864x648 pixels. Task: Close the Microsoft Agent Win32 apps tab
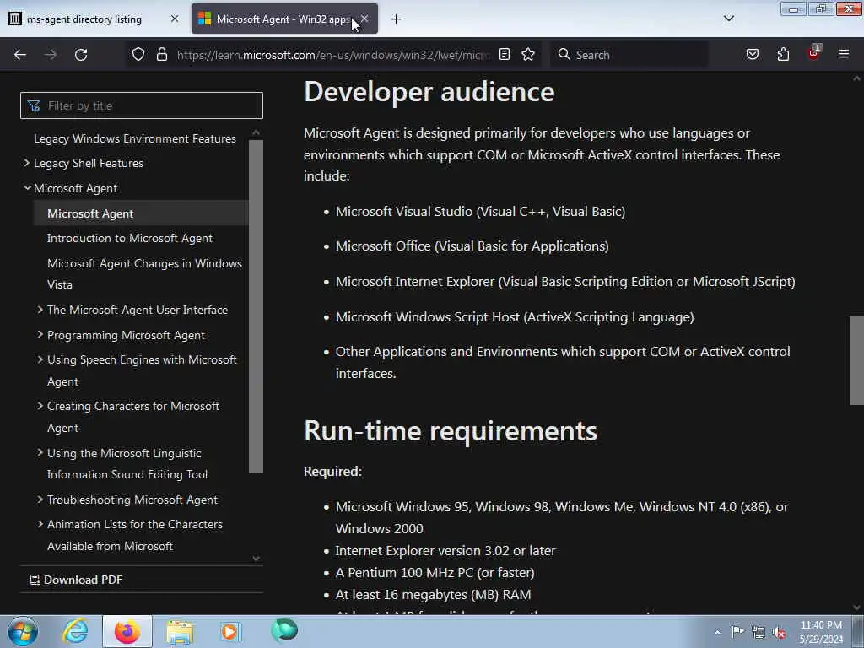pos(364,19)
